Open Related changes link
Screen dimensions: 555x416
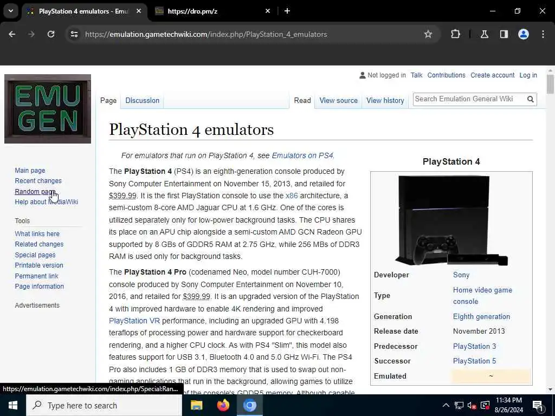coord(39,244)
